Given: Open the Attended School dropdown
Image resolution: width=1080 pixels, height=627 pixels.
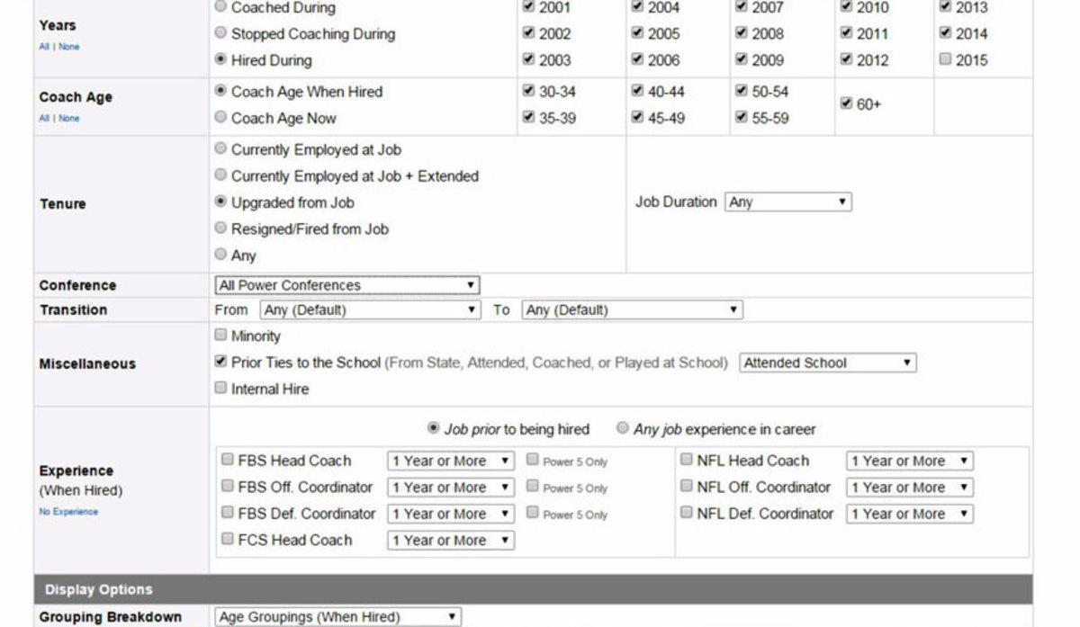Looking at the screenshot, I should pos(827,363).
